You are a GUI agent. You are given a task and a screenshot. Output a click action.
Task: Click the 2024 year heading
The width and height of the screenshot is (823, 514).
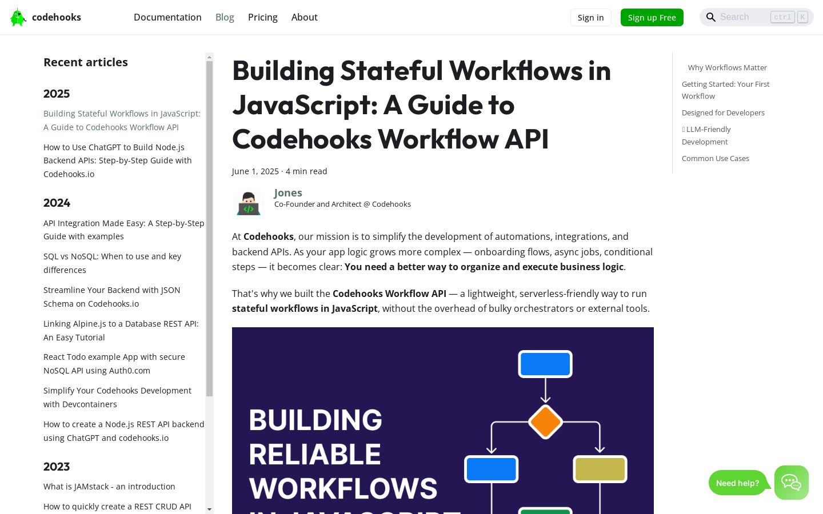click(x=57, y=203)
